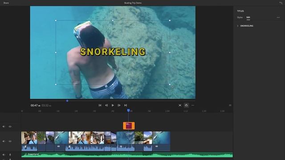Click the voice icon on second selfie clip audio
This screenshot has width=285, height=160.
coord(69,147)
